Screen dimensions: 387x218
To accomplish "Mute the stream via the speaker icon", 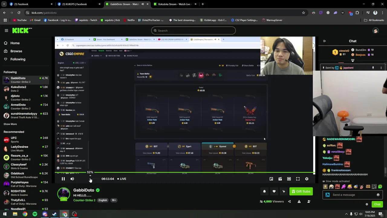I will 72,179.
